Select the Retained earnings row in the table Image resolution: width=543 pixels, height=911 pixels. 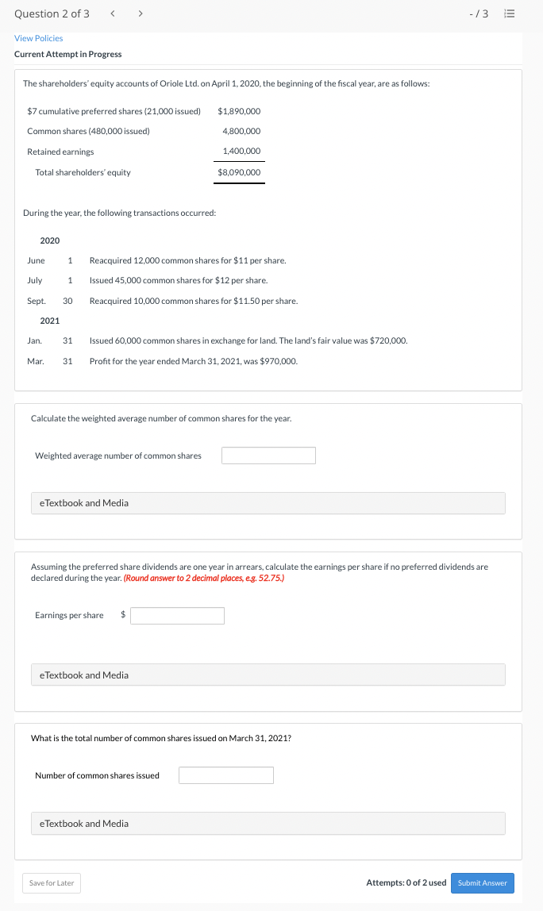[60, 152]
